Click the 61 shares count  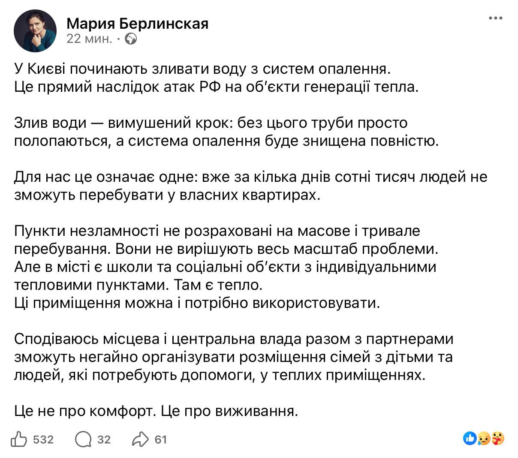pyautogui.click(x=160, y=440)
